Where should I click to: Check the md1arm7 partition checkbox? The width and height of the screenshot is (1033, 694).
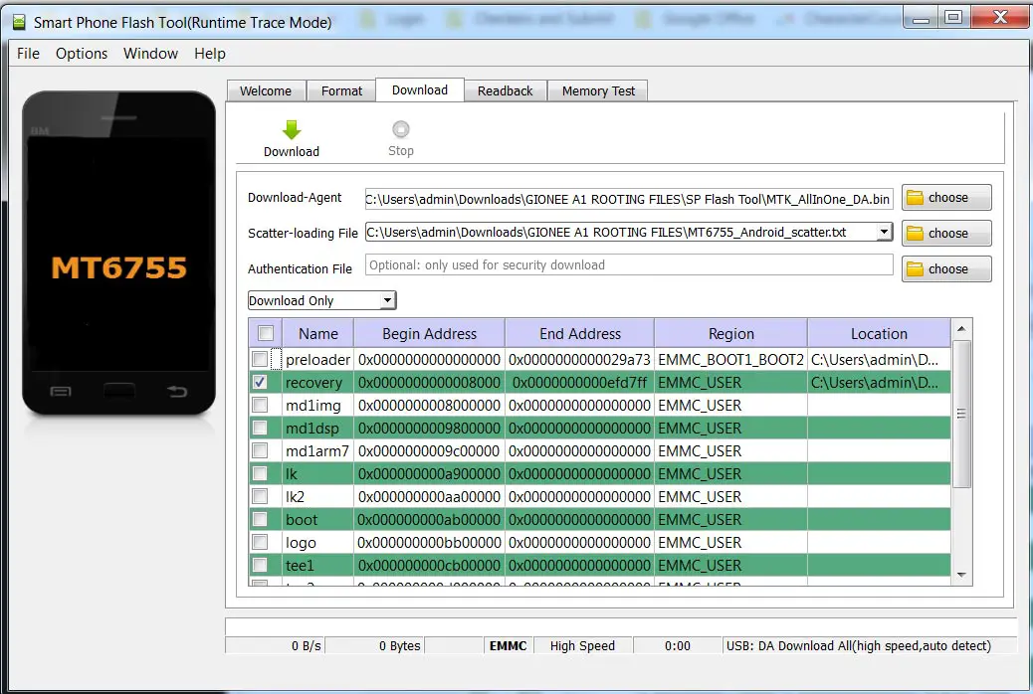click(260, 451)
